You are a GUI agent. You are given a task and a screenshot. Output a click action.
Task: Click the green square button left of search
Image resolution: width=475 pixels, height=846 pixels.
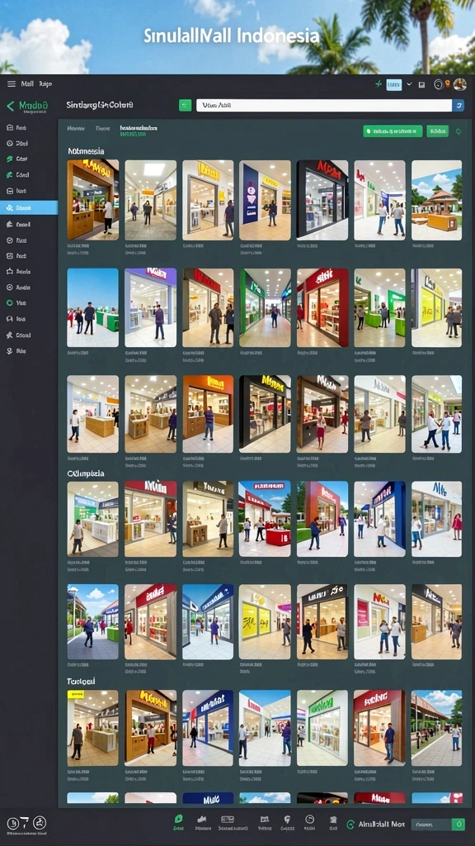[x=185, y=105]
